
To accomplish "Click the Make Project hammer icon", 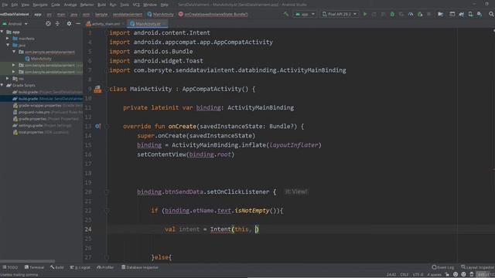I will pos(286,14).
